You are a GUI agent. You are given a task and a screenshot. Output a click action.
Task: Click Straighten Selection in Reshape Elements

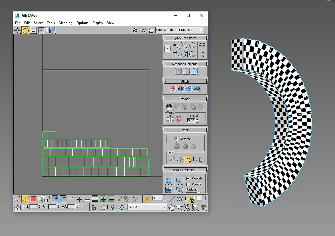(x=178, y=71)
